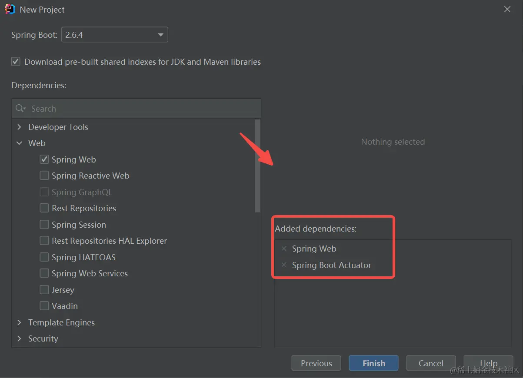Click the Cancel button
Image resolution: width=523 pixels, height=378 pixels.
point(431,363)
